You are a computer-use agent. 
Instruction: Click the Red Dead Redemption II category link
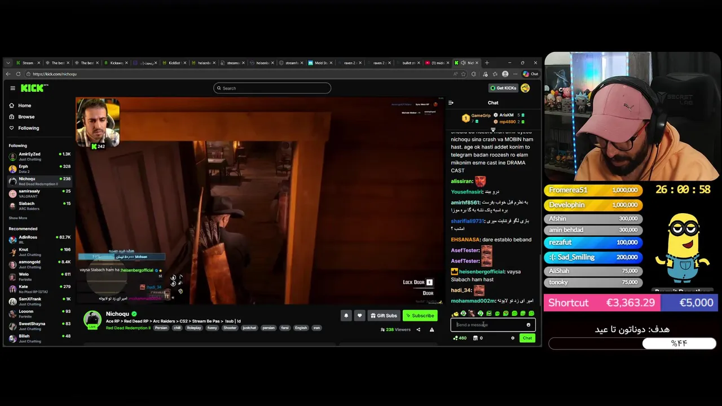pyautogui.click(x=128, y=328)
